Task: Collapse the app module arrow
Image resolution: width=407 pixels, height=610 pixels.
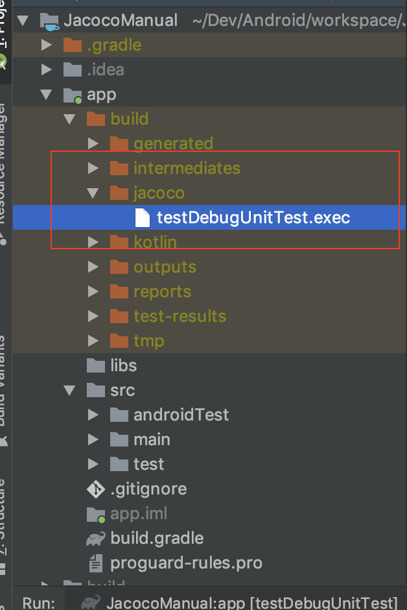Action: point(46,95)
